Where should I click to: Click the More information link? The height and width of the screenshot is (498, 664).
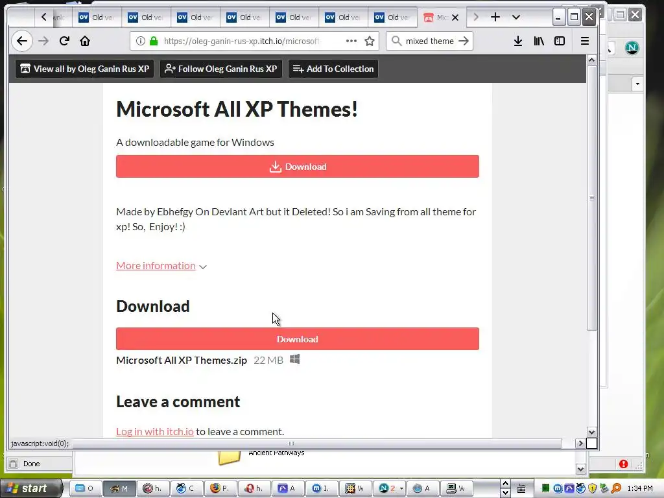[156, 265]
